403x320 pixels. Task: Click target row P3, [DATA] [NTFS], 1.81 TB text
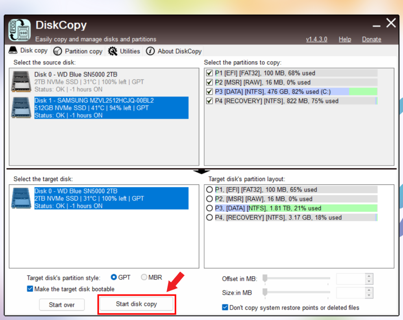click(x=268, y=208)
